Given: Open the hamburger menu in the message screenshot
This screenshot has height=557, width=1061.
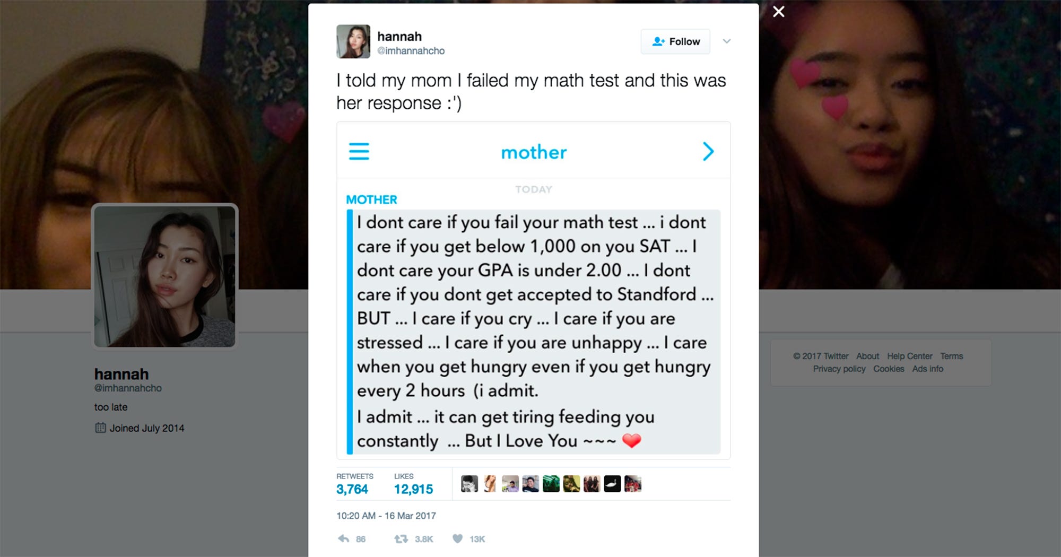Looking at the screenshot, I should point(359,152).
